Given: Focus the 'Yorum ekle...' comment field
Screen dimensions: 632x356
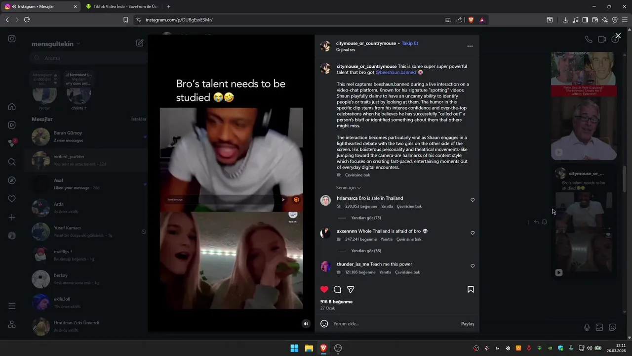Looking at the screenshot, I should 395,324.
